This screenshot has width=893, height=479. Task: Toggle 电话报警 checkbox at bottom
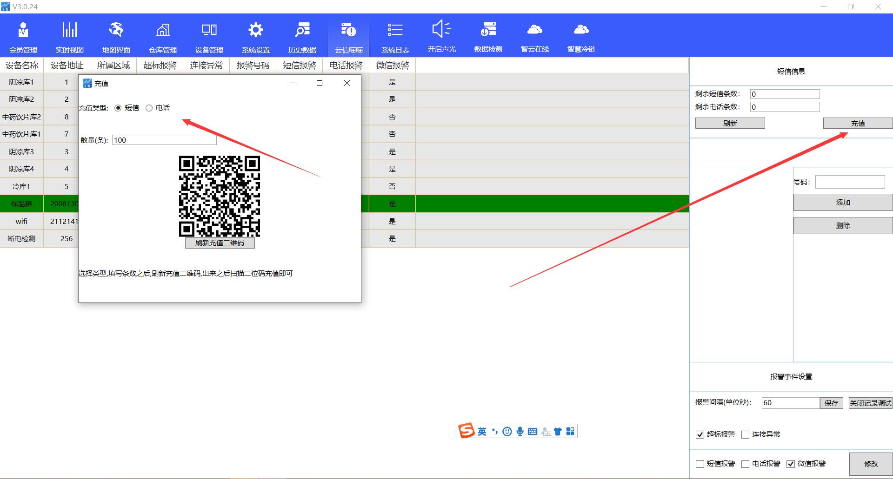point(745,464)
